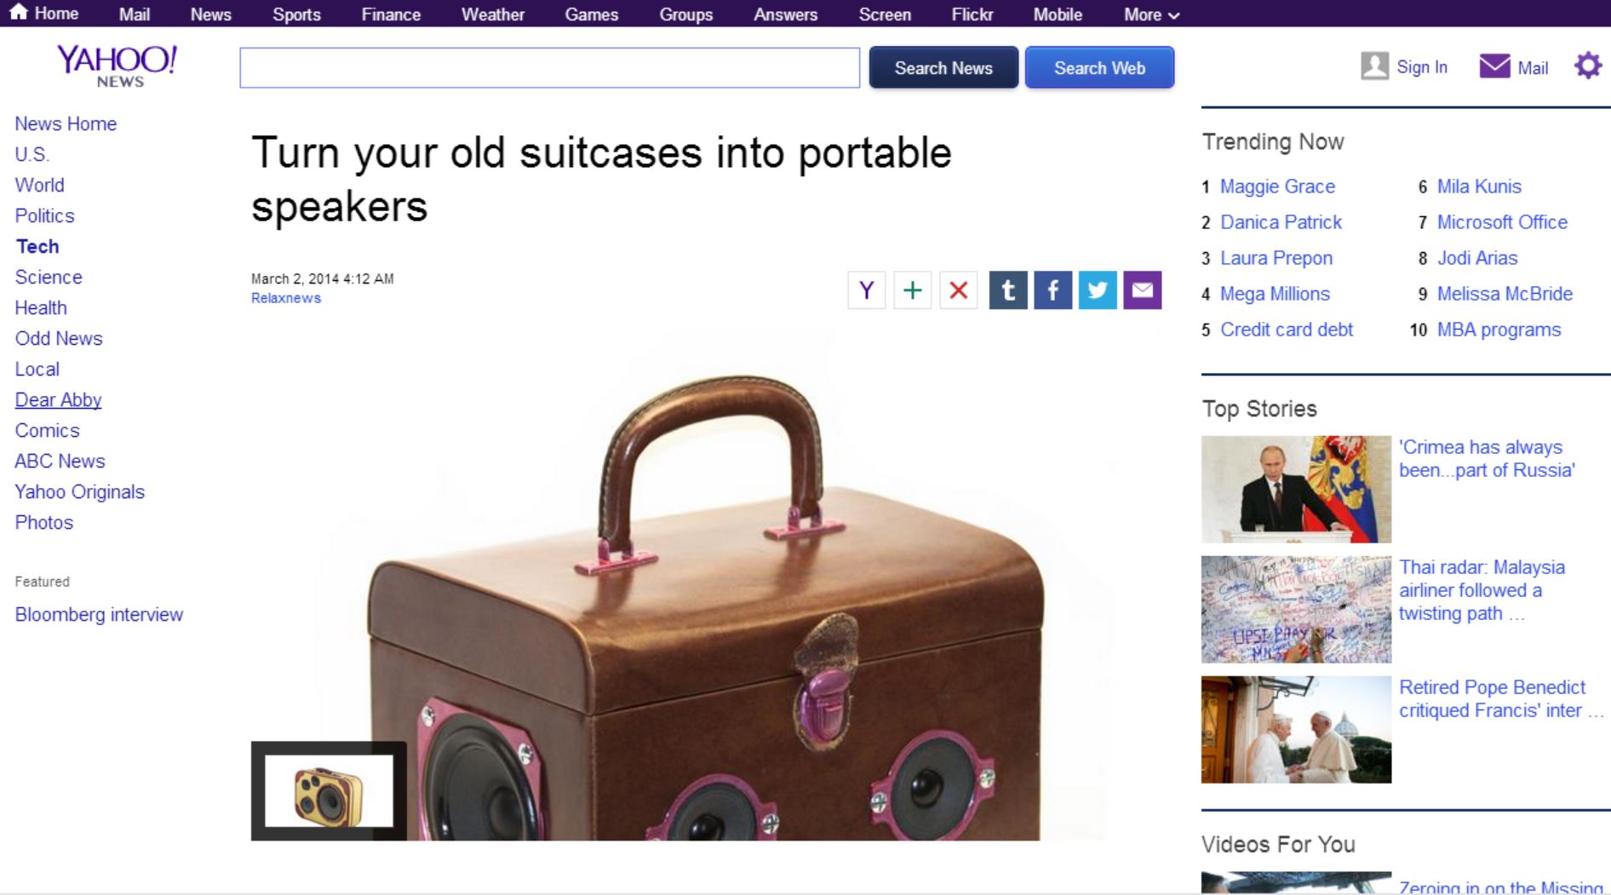Open Science section in sidebar

click(x=49, y=277)
